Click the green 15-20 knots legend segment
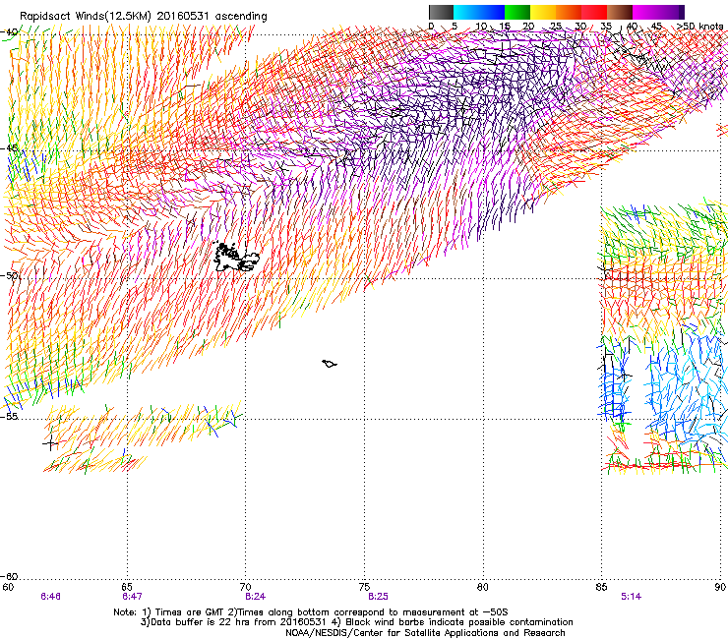The width and height of the screenshot is (728, 639). (517, 12)
